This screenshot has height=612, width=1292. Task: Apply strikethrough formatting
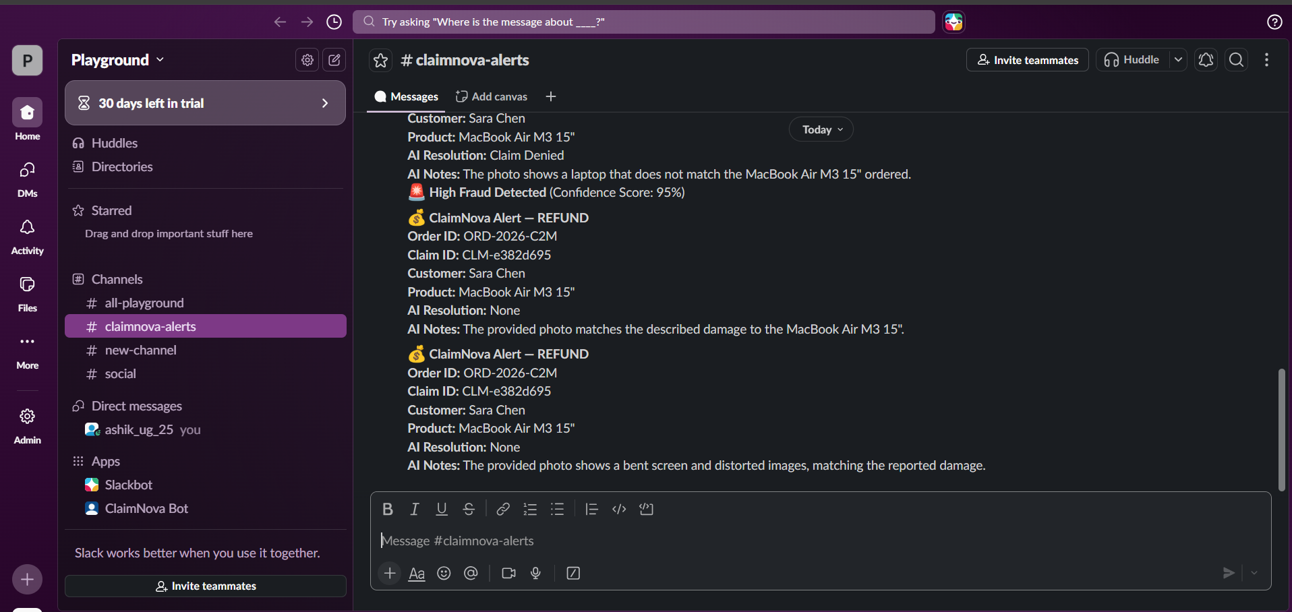[469, 509]
